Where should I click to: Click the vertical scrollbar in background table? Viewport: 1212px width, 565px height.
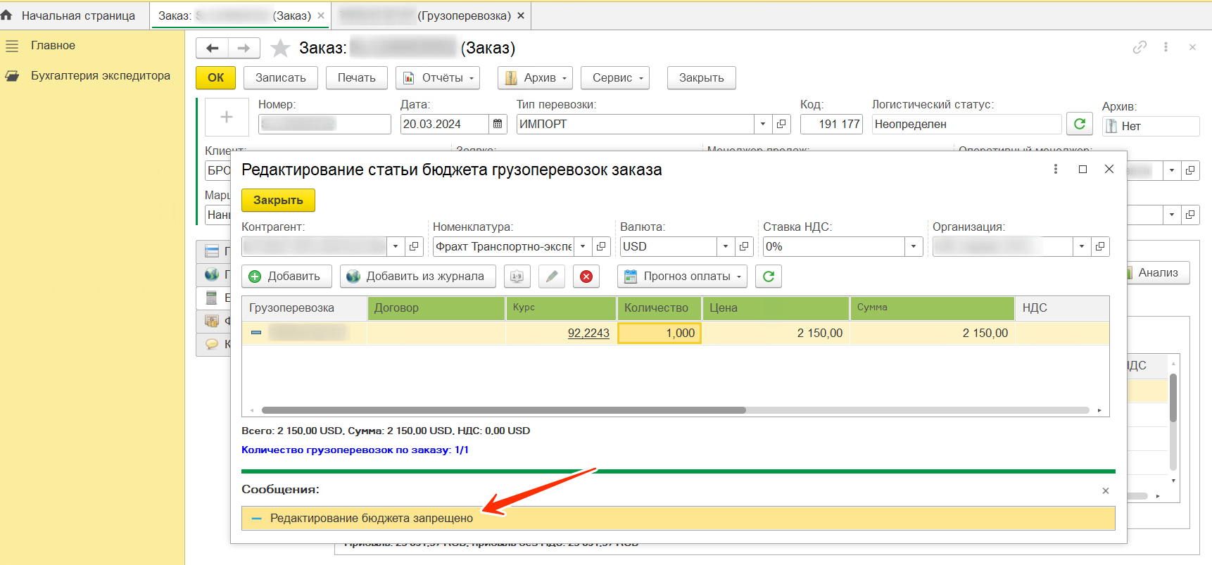click(1173, 398)
